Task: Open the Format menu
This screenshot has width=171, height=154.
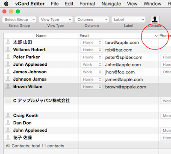Action: click(x=87, y=4)
